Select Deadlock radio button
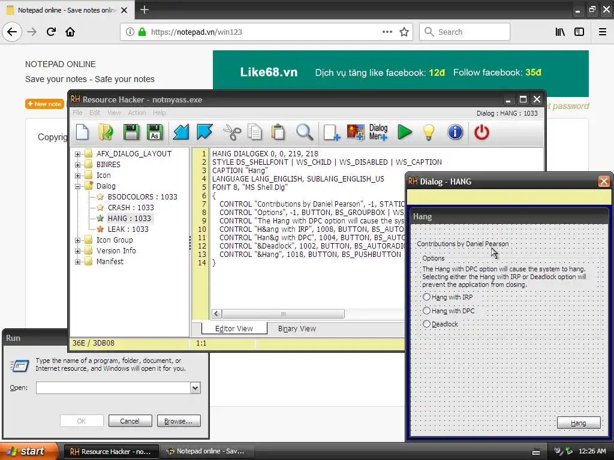614x460 pixels. tap(426, 324)
